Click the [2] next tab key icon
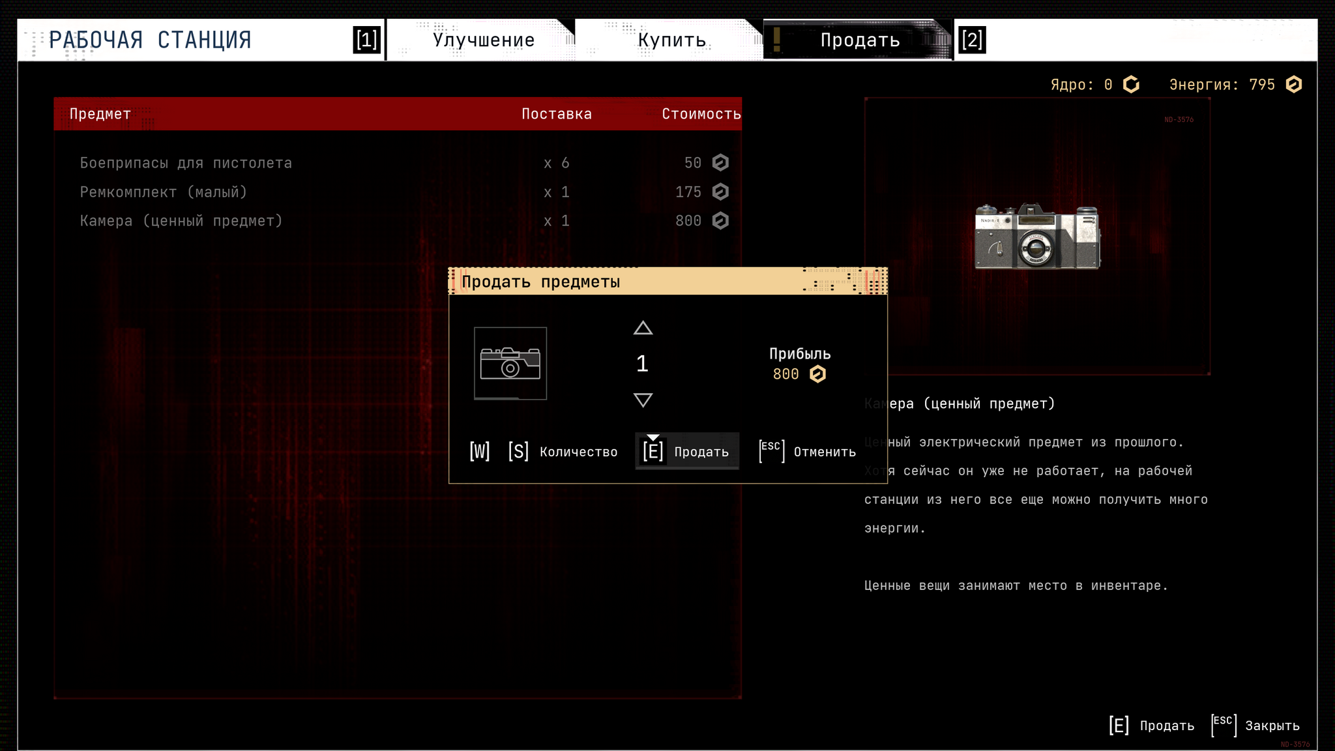Viewport: 1335px width, 751px height. pyautogui.click(x=971, y=40)
